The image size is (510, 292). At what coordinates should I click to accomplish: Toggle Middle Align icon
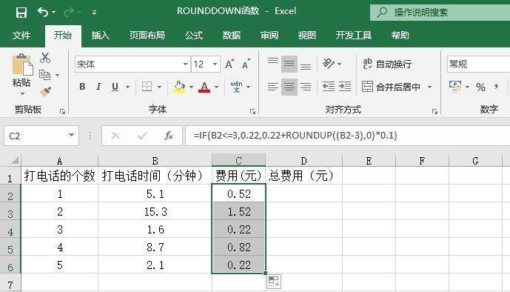tap(289, 64)
